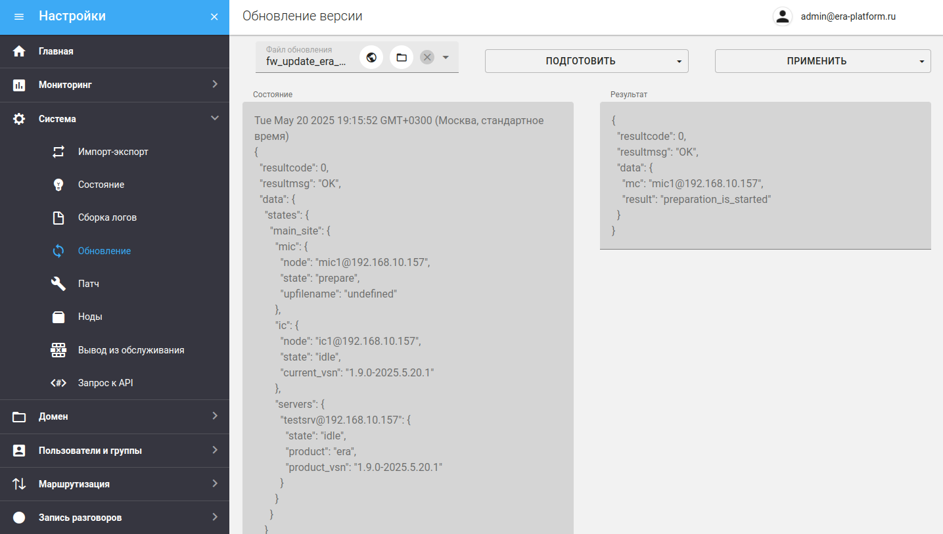Click the globe icon in file field
Viewport: 943px width, 534px height.
pyautogui.click(x=371, y=57)
